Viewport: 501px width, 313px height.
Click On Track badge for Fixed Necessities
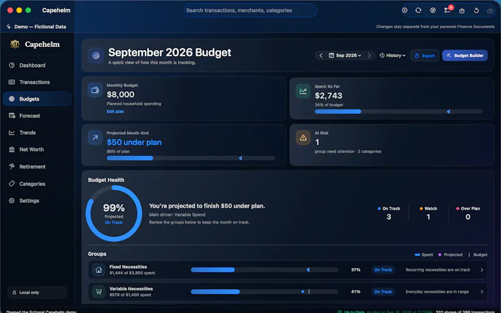[x=383, y=270]
